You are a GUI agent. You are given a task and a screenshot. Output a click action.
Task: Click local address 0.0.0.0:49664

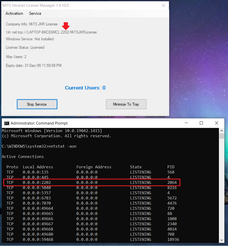pos(38,208)
